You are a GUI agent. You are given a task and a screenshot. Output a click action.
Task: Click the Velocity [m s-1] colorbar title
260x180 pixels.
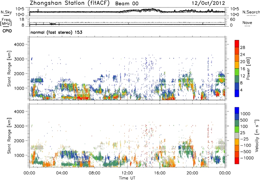pos(256,135)
